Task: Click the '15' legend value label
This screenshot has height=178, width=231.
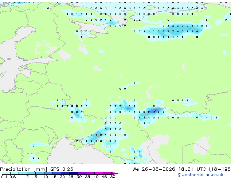Action: 54,177
